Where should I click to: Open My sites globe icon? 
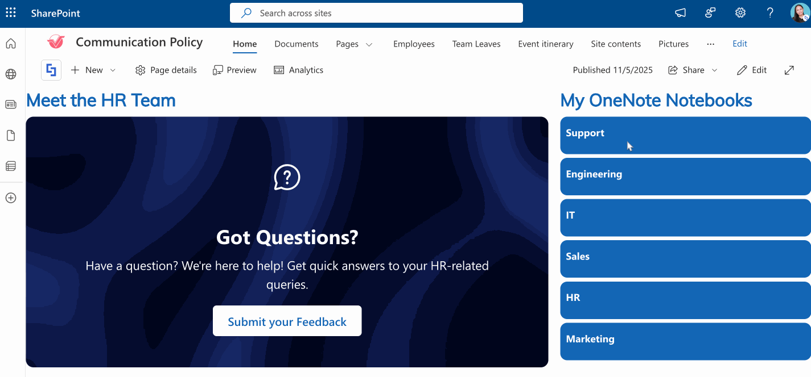click(11, 74)
